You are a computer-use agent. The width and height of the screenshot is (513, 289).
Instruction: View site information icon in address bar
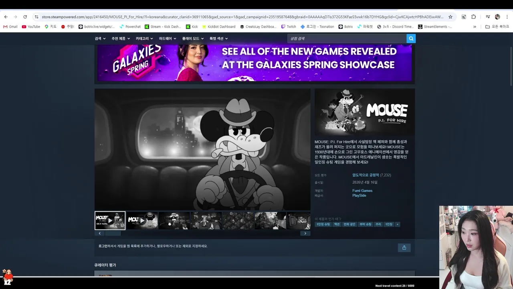point(36,17)
